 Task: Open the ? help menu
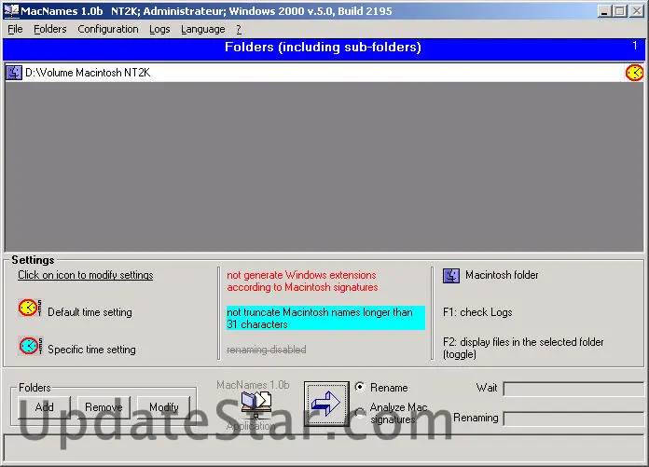click(239, 30)
